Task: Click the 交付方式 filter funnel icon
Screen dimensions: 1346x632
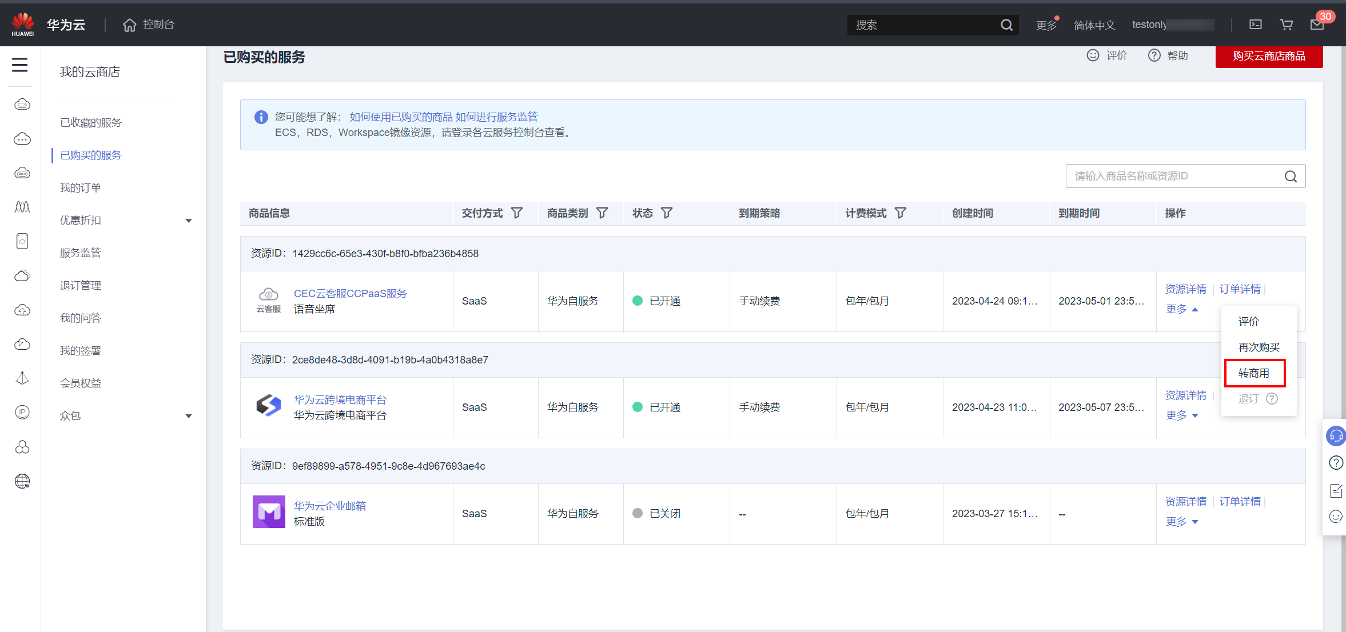Action: [517, 213]
